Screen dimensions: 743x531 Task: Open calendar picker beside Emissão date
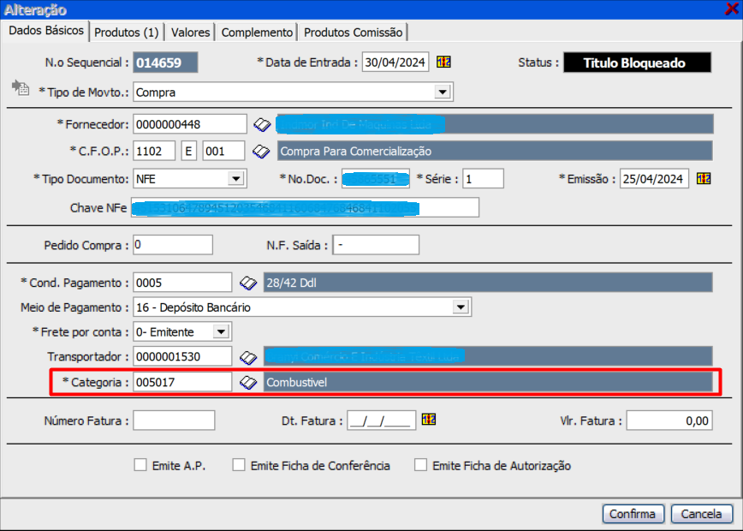[x=704, y=179]
